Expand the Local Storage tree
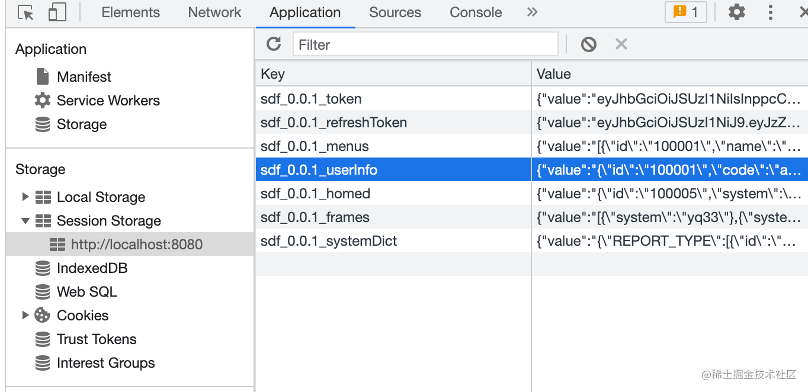 point(25,197)
